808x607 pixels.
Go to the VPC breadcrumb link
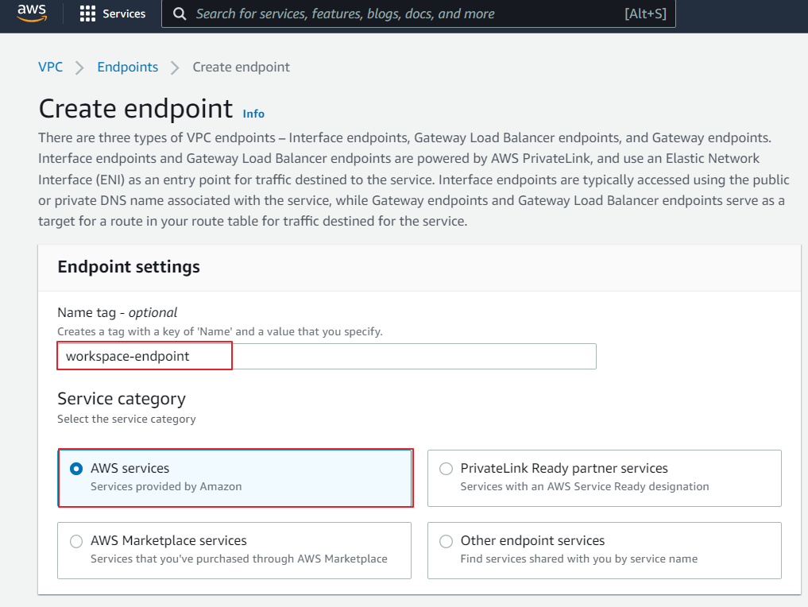50,68
